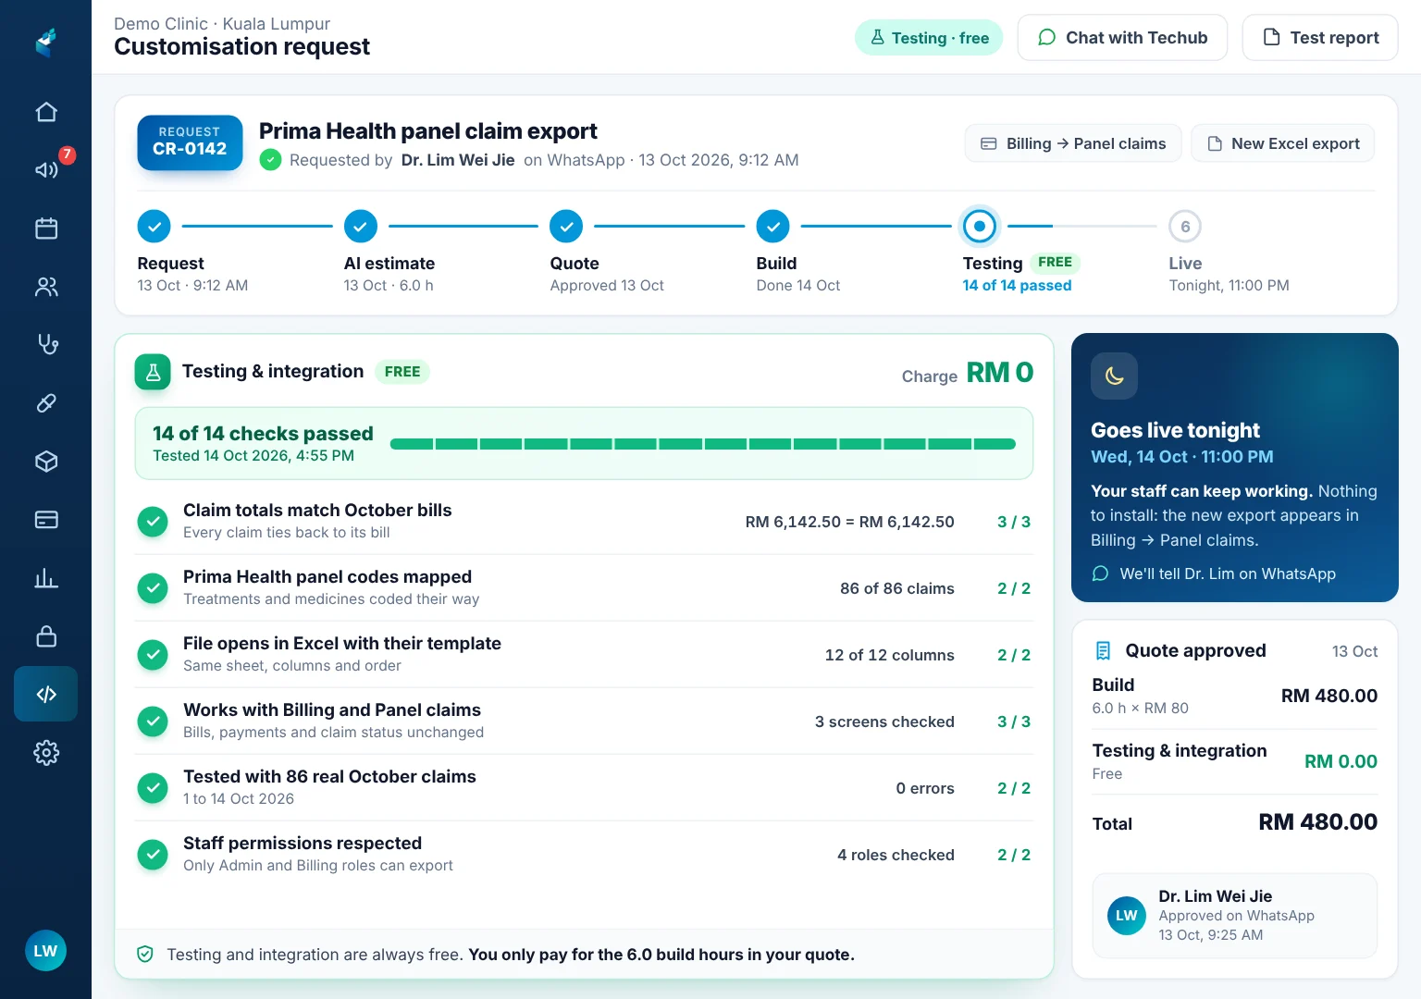Click the LW user avatar in sidebar
The height and width of the screenshot is (999, 1421).
(45, 951)
